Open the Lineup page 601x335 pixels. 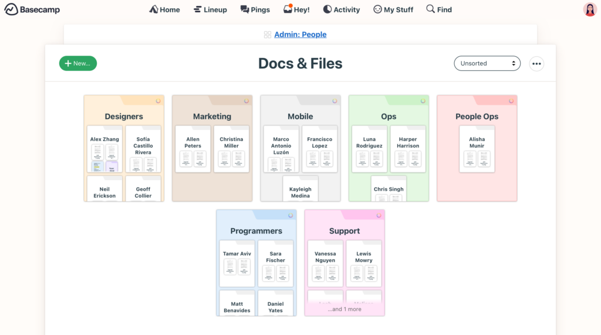[x=210, y=9]
